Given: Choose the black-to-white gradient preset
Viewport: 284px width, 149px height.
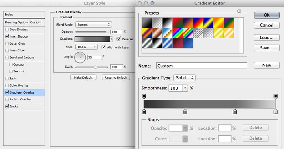Looking at the screenshot, I should (167, 23).
